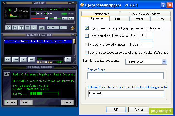This screenshot has height=116, width=175.
Task: Switch to the Skóry tab
Action: click(161, 19)
